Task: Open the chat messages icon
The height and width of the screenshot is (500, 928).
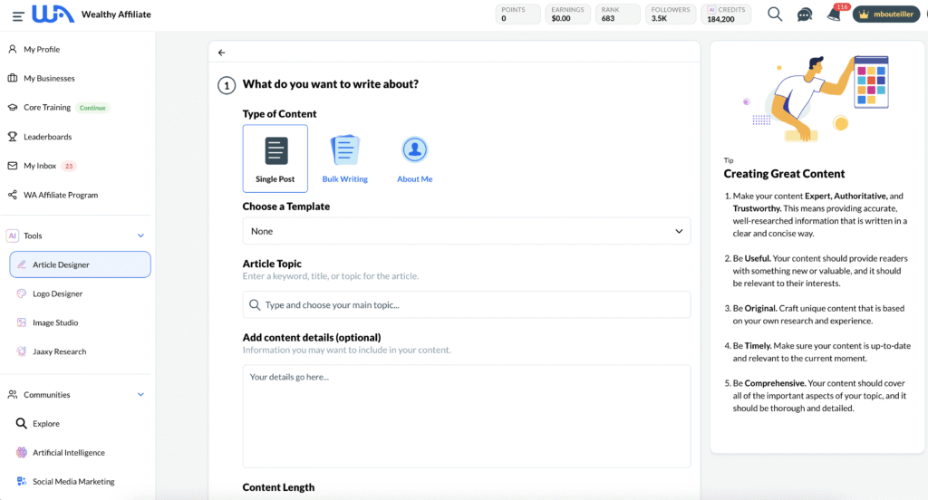Action: pos(804,14)
